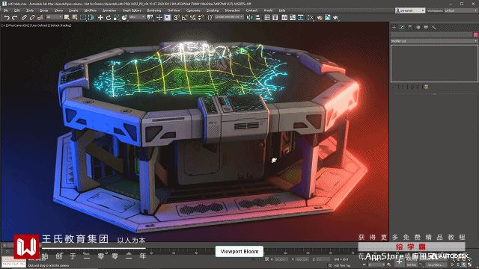Click the Align tool icon
479x269 pixels.
(x=257, y=18)
